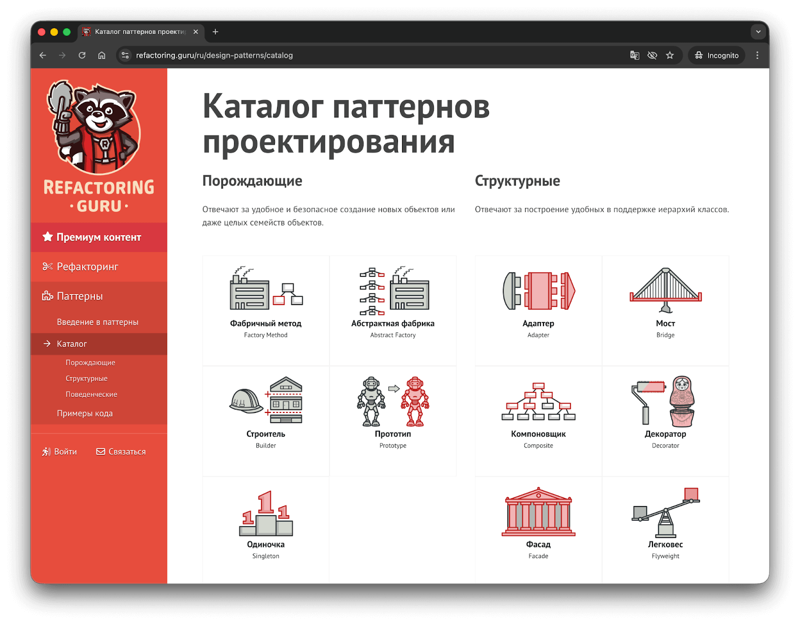Select Примеры кода in the sidebar
This screenshot has width=800, height=624.
coord(85,413)
